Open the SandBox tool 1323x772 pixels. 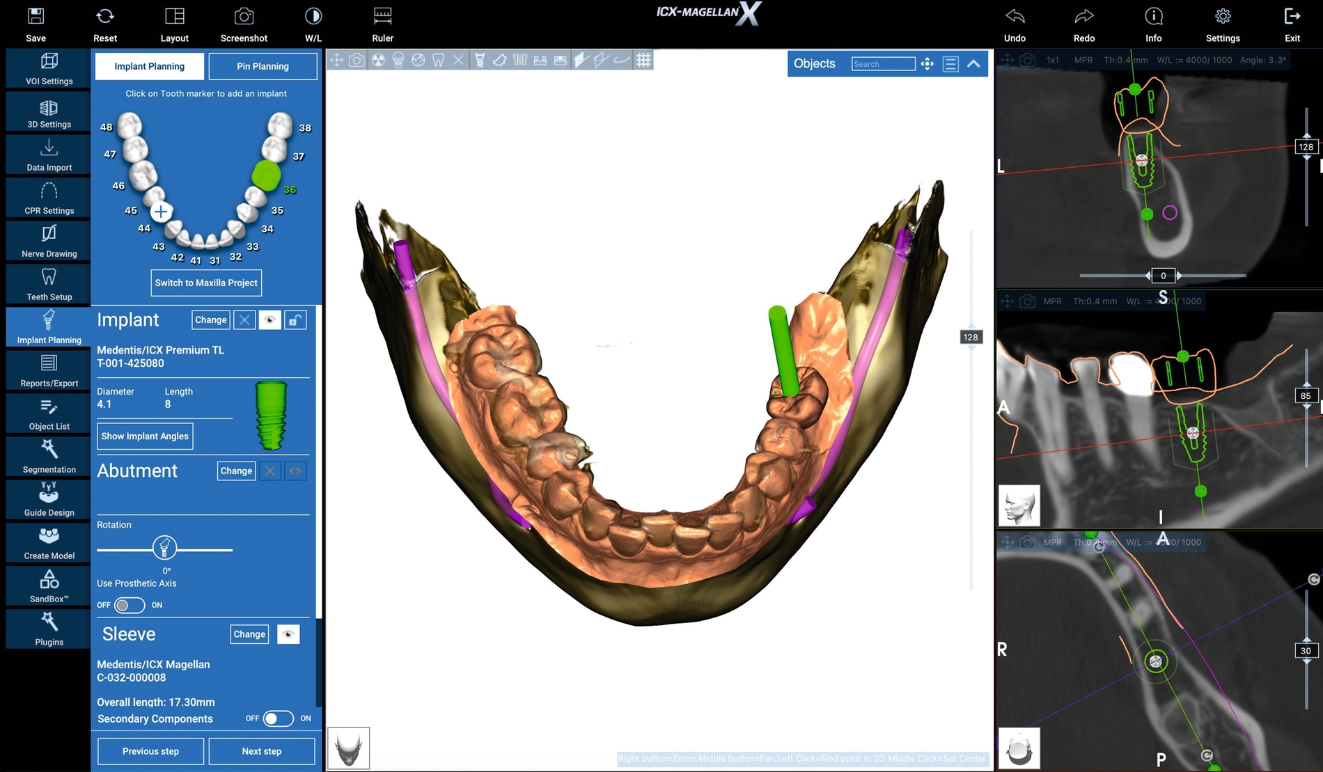(49, 588)
